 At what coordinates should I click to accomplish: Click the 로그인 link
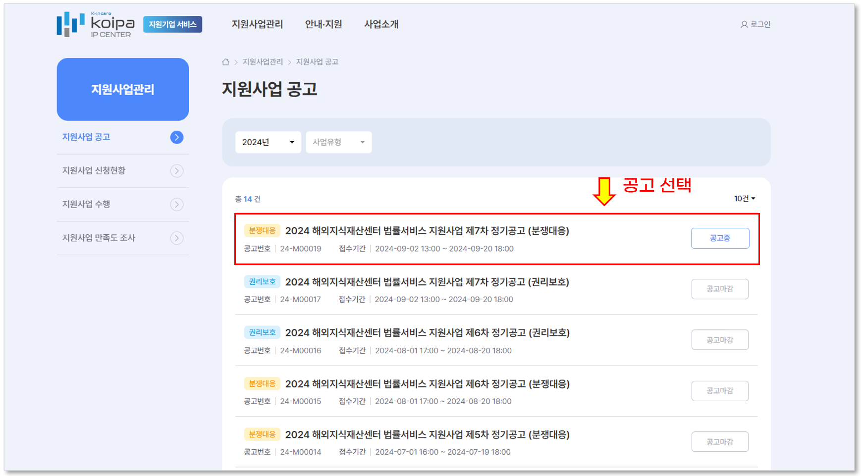click(x=760, y=24)
